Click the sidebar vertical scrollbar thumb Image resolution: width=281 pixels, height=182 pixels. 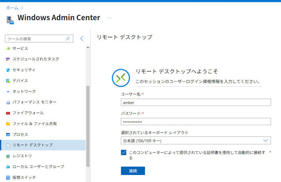[88, 126]
